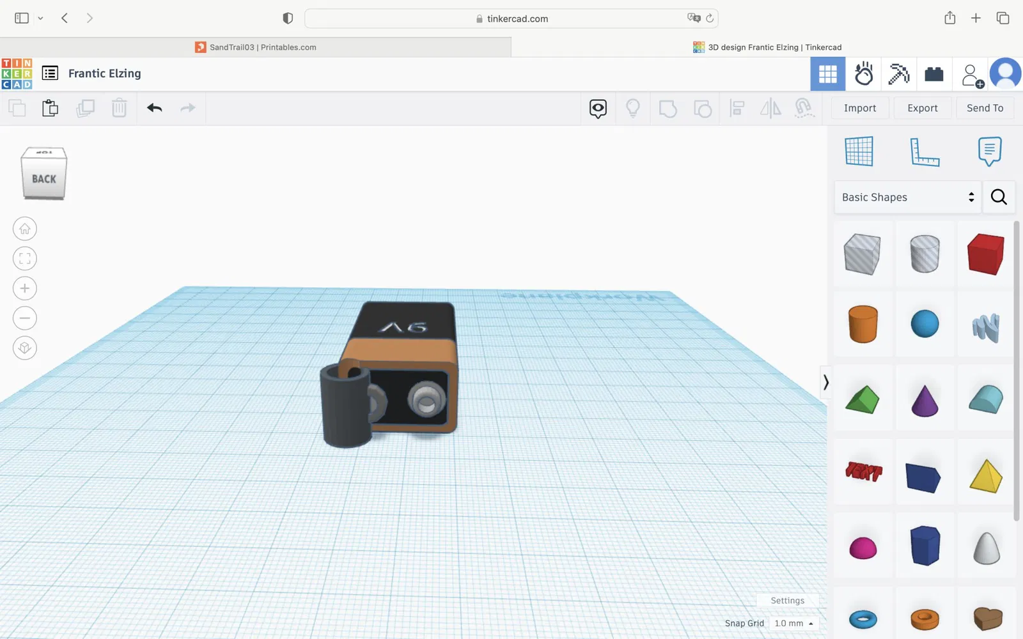
Task: Open the Notes tool icon
Action: (x=989, y=152)
